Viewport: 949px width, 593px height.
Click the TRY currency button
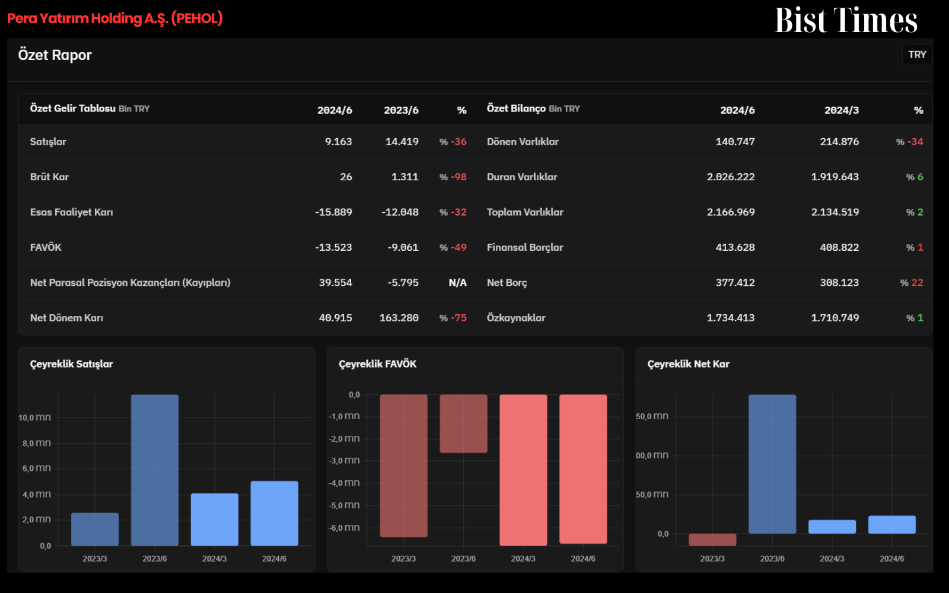click(917, 55)
